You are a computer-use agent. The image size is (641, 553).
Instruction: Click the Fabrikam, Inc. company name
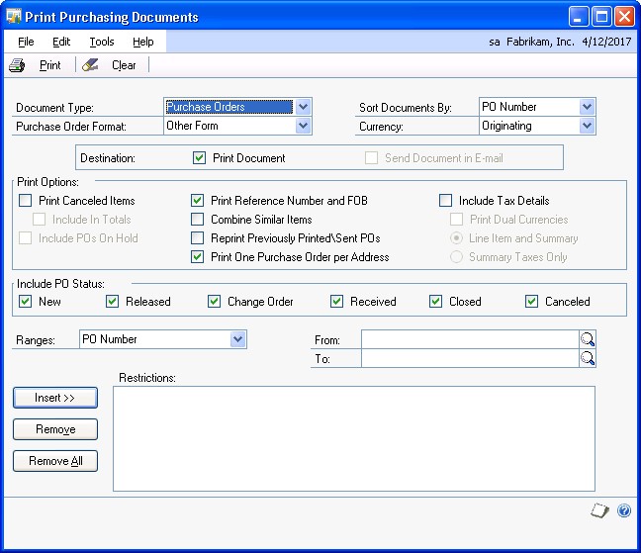[x=540, y=42]
